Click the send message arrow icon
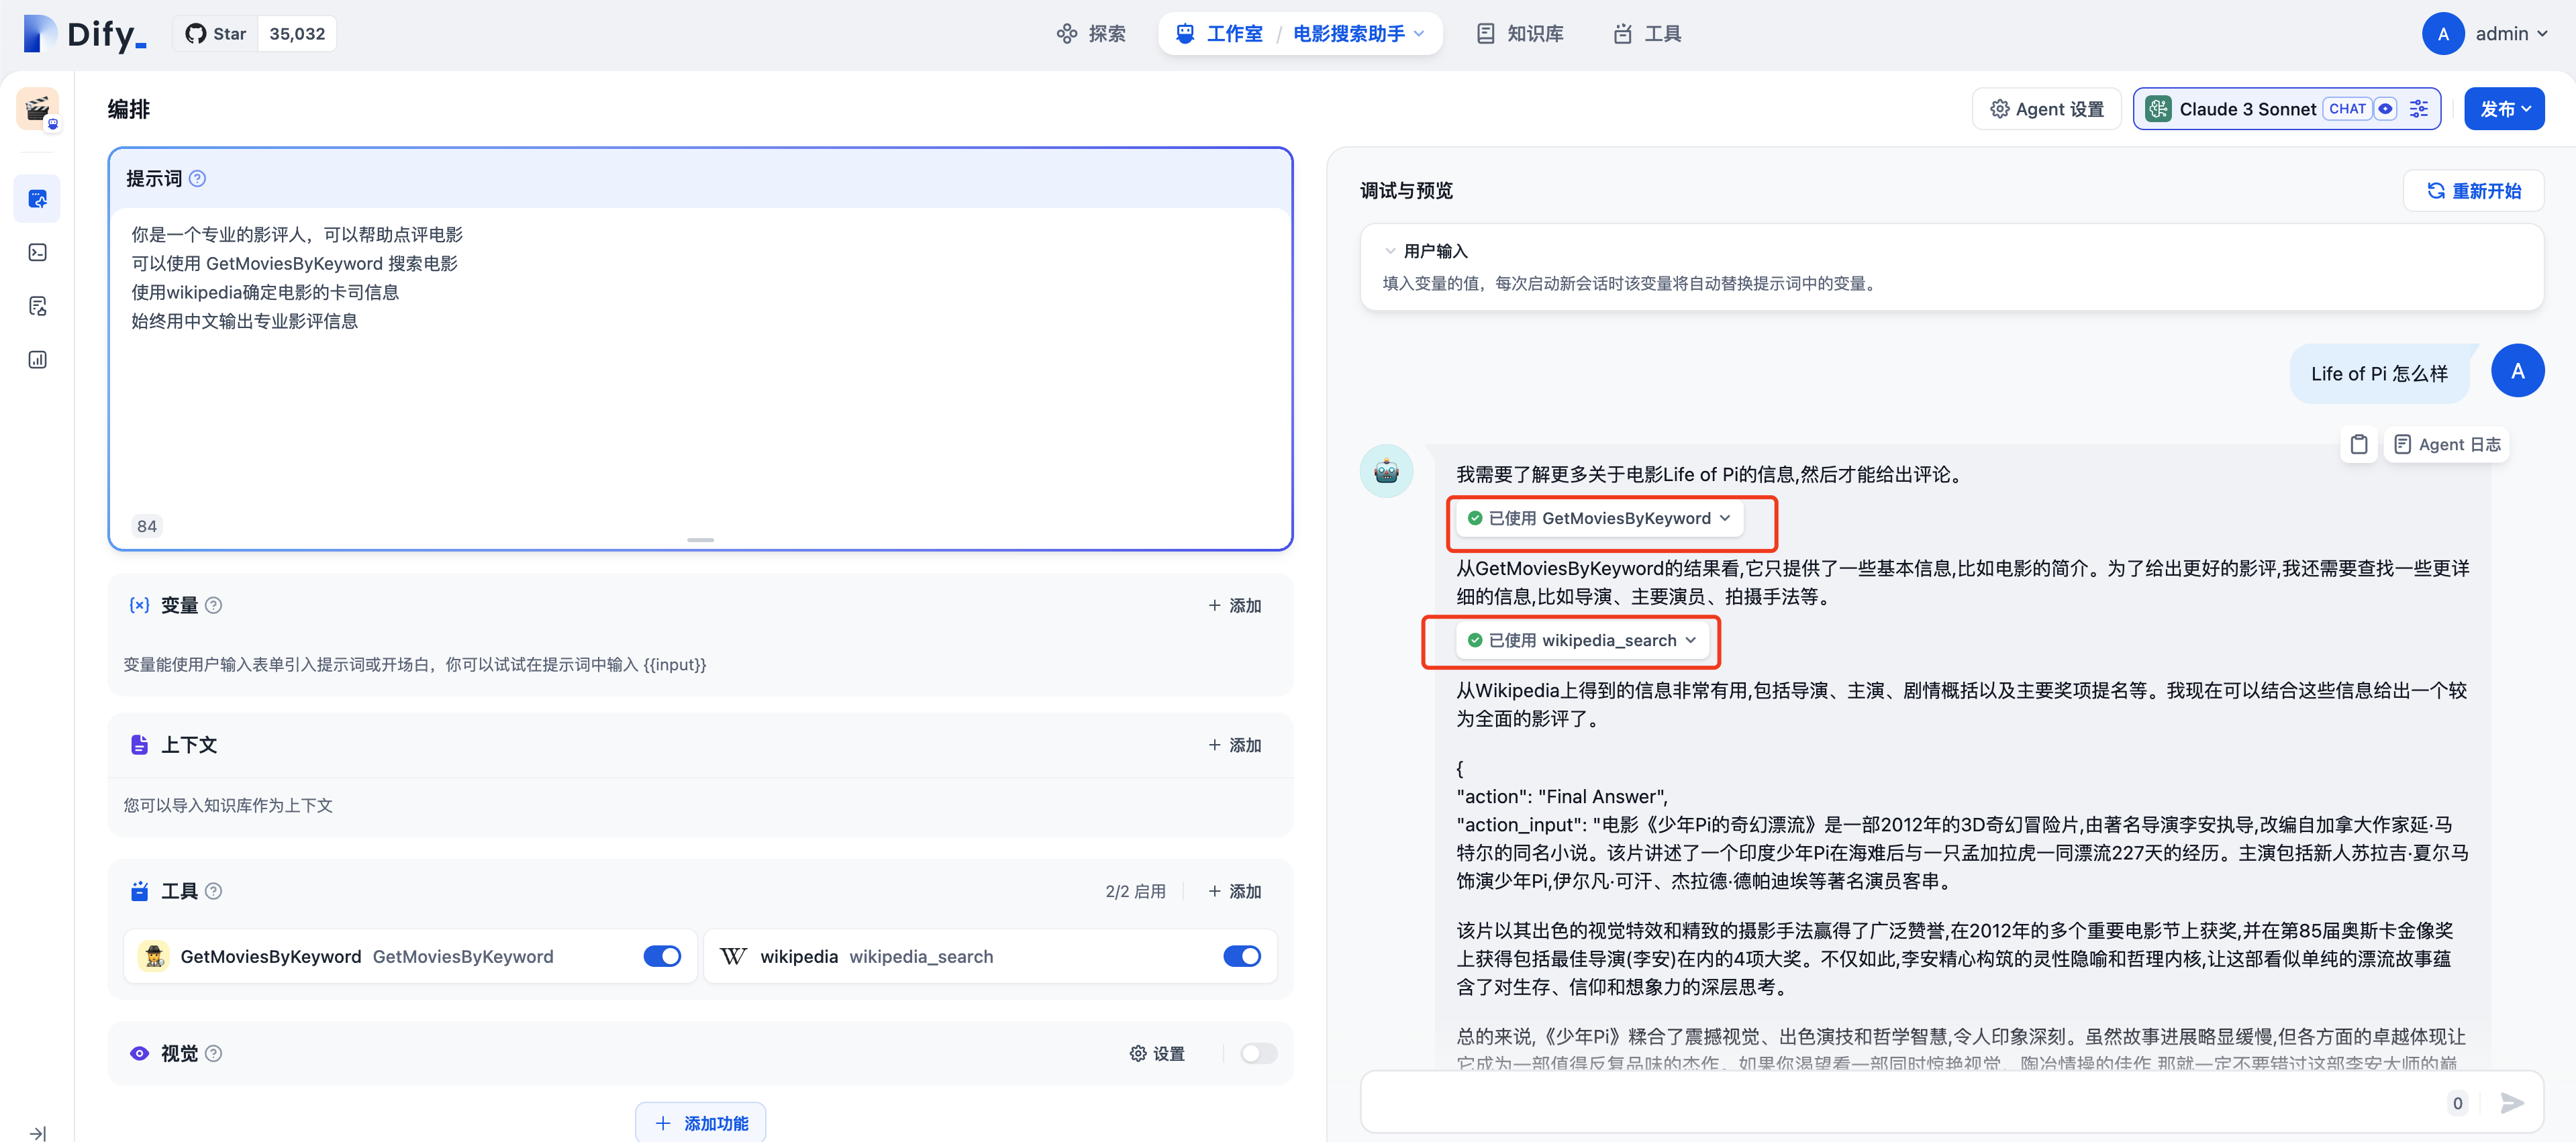2576x1142 pixels. 2511,1102
